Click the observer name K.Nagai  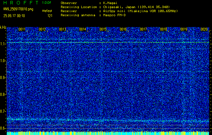click(x=110, y=3)
